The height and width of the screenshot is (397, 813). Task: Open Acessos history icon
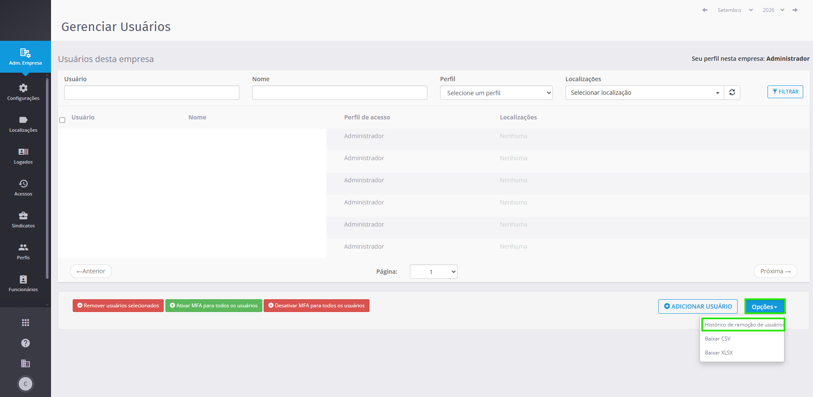pyautogui.click(x=23, y=184)
